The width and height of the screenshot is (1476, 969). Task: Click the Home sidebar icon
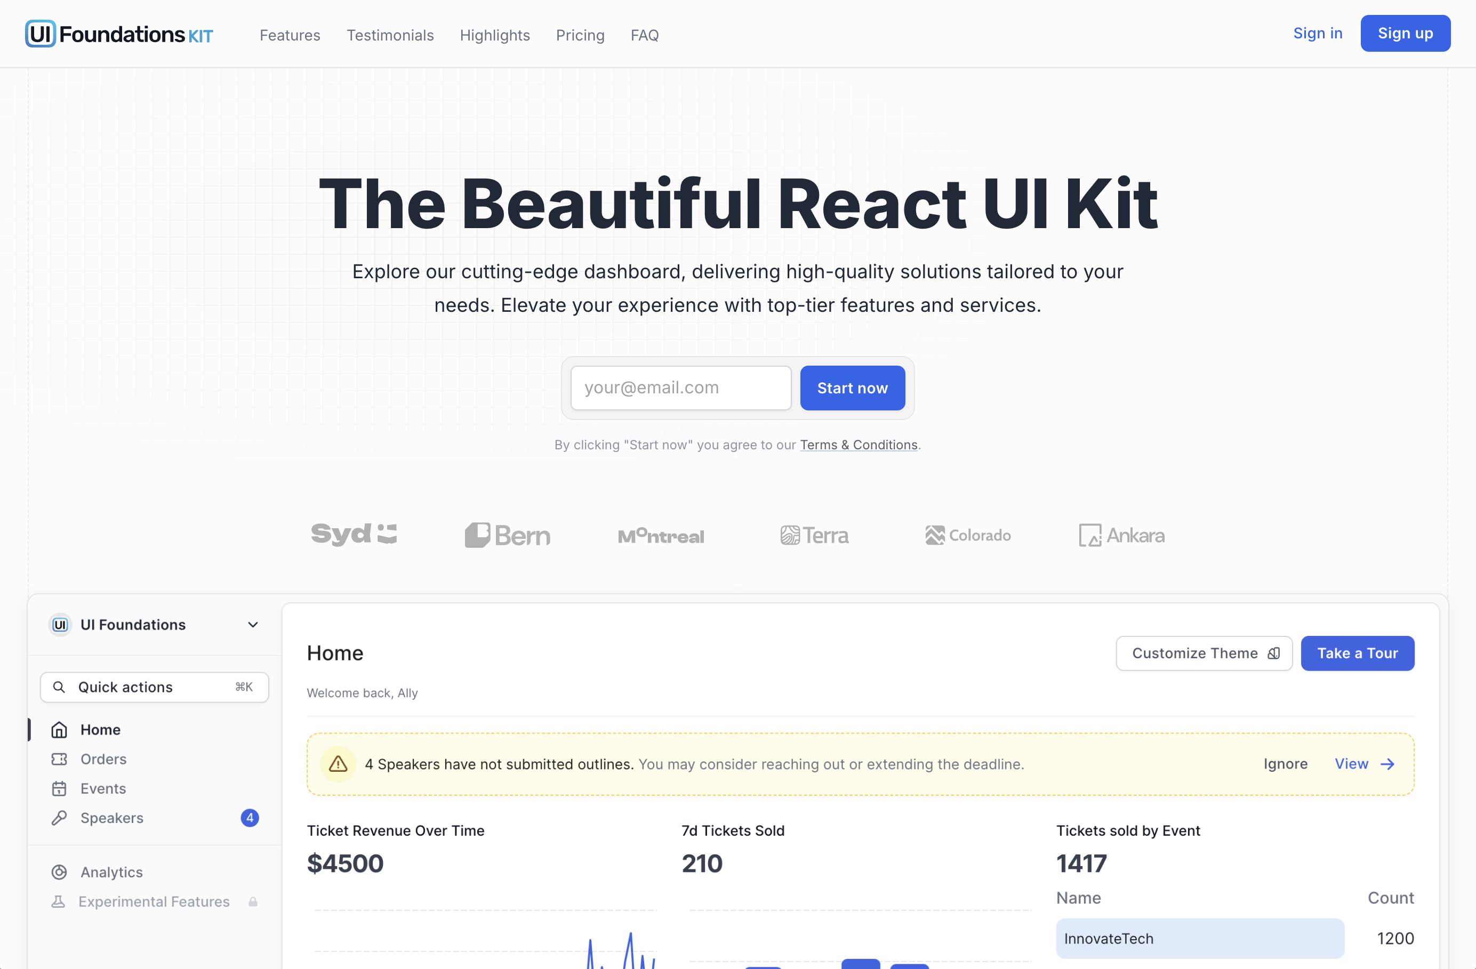point(59,730)
